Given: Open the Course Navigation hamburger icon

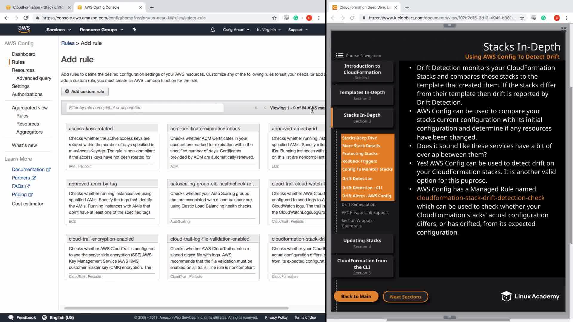Looking at the screenshot, I should point(339,55).
